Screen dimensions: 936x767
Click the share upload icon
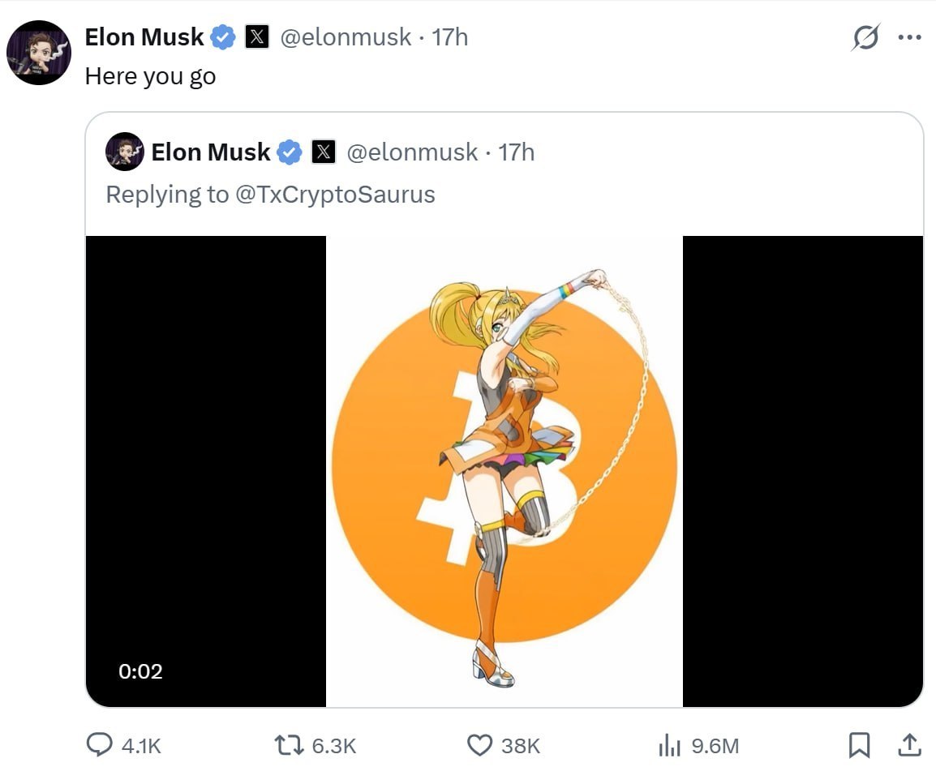click(910, 744)
